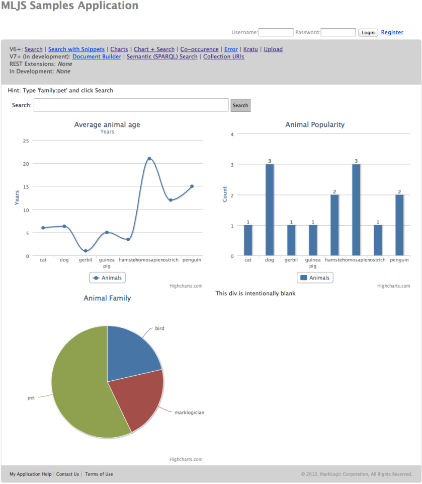The height and width of the screenshot is (484, 422).
Task: Open the Kratu page
Action: [250, 49]
